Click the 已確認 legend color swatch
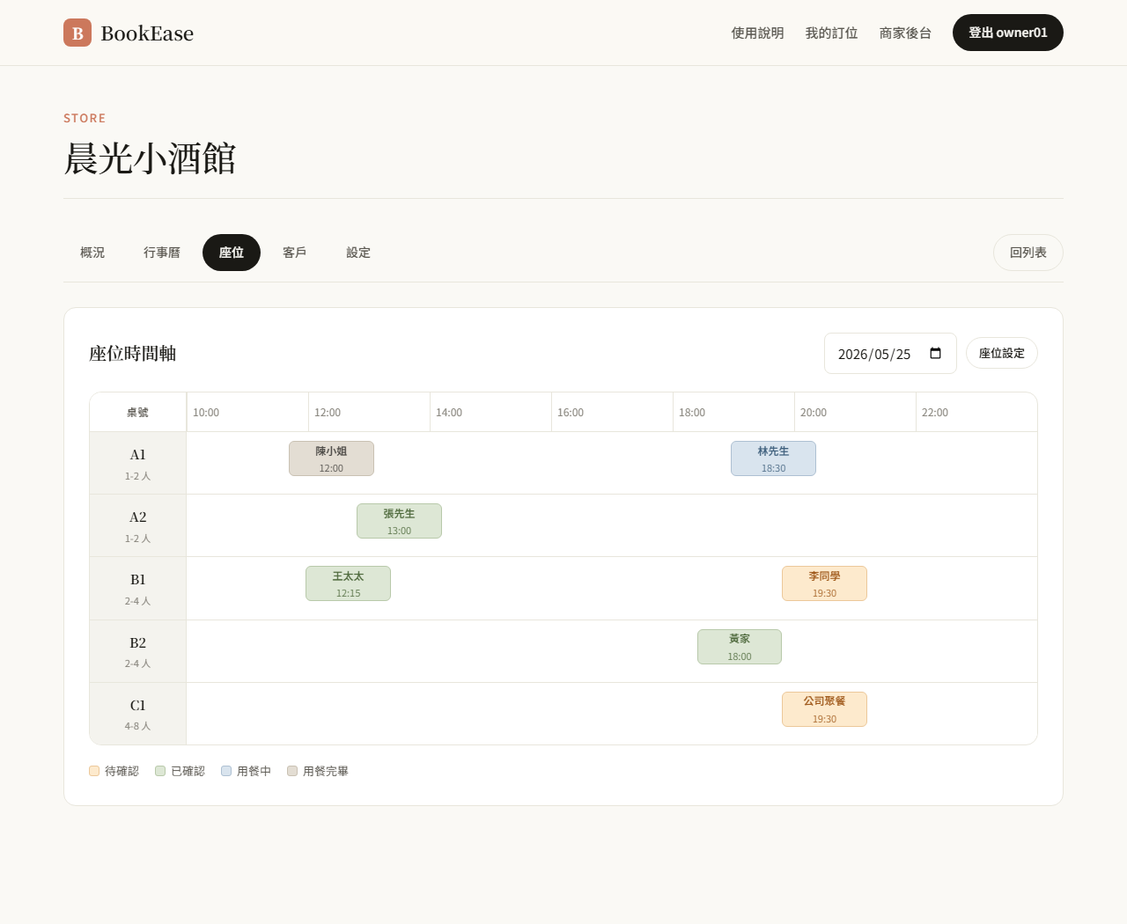This screenshot has height=924, width=1127. (x=160, y=771)
